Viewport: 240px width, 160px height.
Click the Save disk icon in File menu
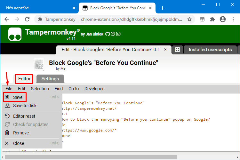tap(7, 97)
